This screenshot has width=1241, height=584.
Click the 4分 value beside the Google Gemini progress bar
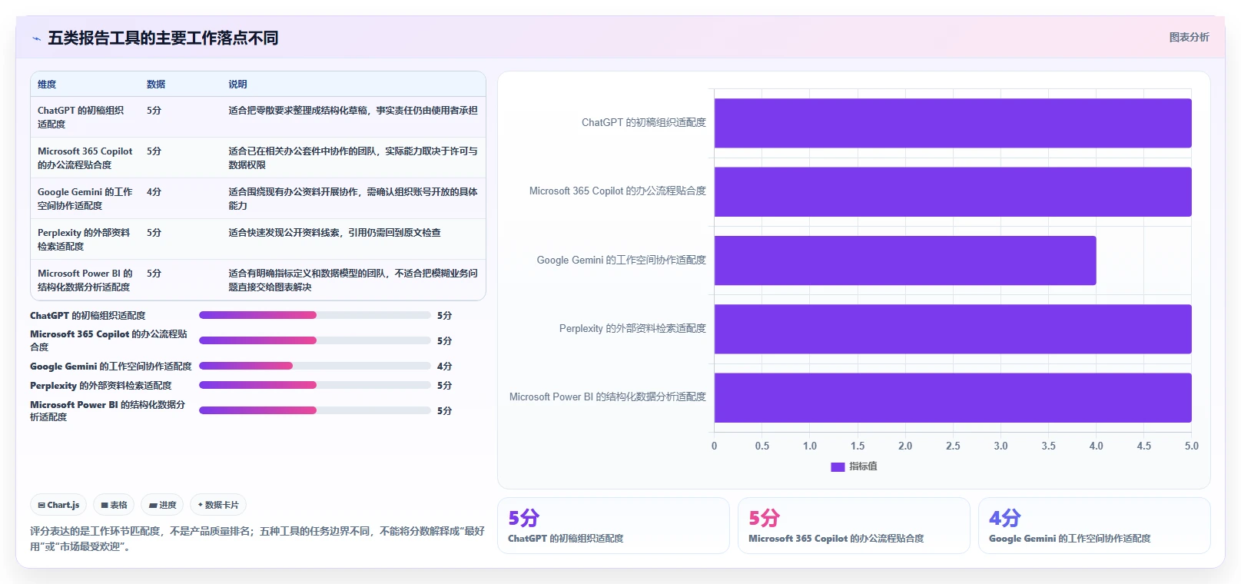pos(444,367)
